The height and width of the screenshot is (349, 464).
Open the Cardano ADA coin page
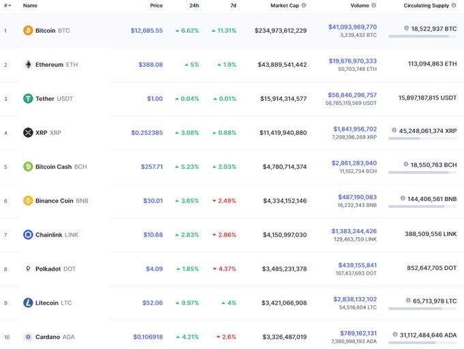[55, 337]
